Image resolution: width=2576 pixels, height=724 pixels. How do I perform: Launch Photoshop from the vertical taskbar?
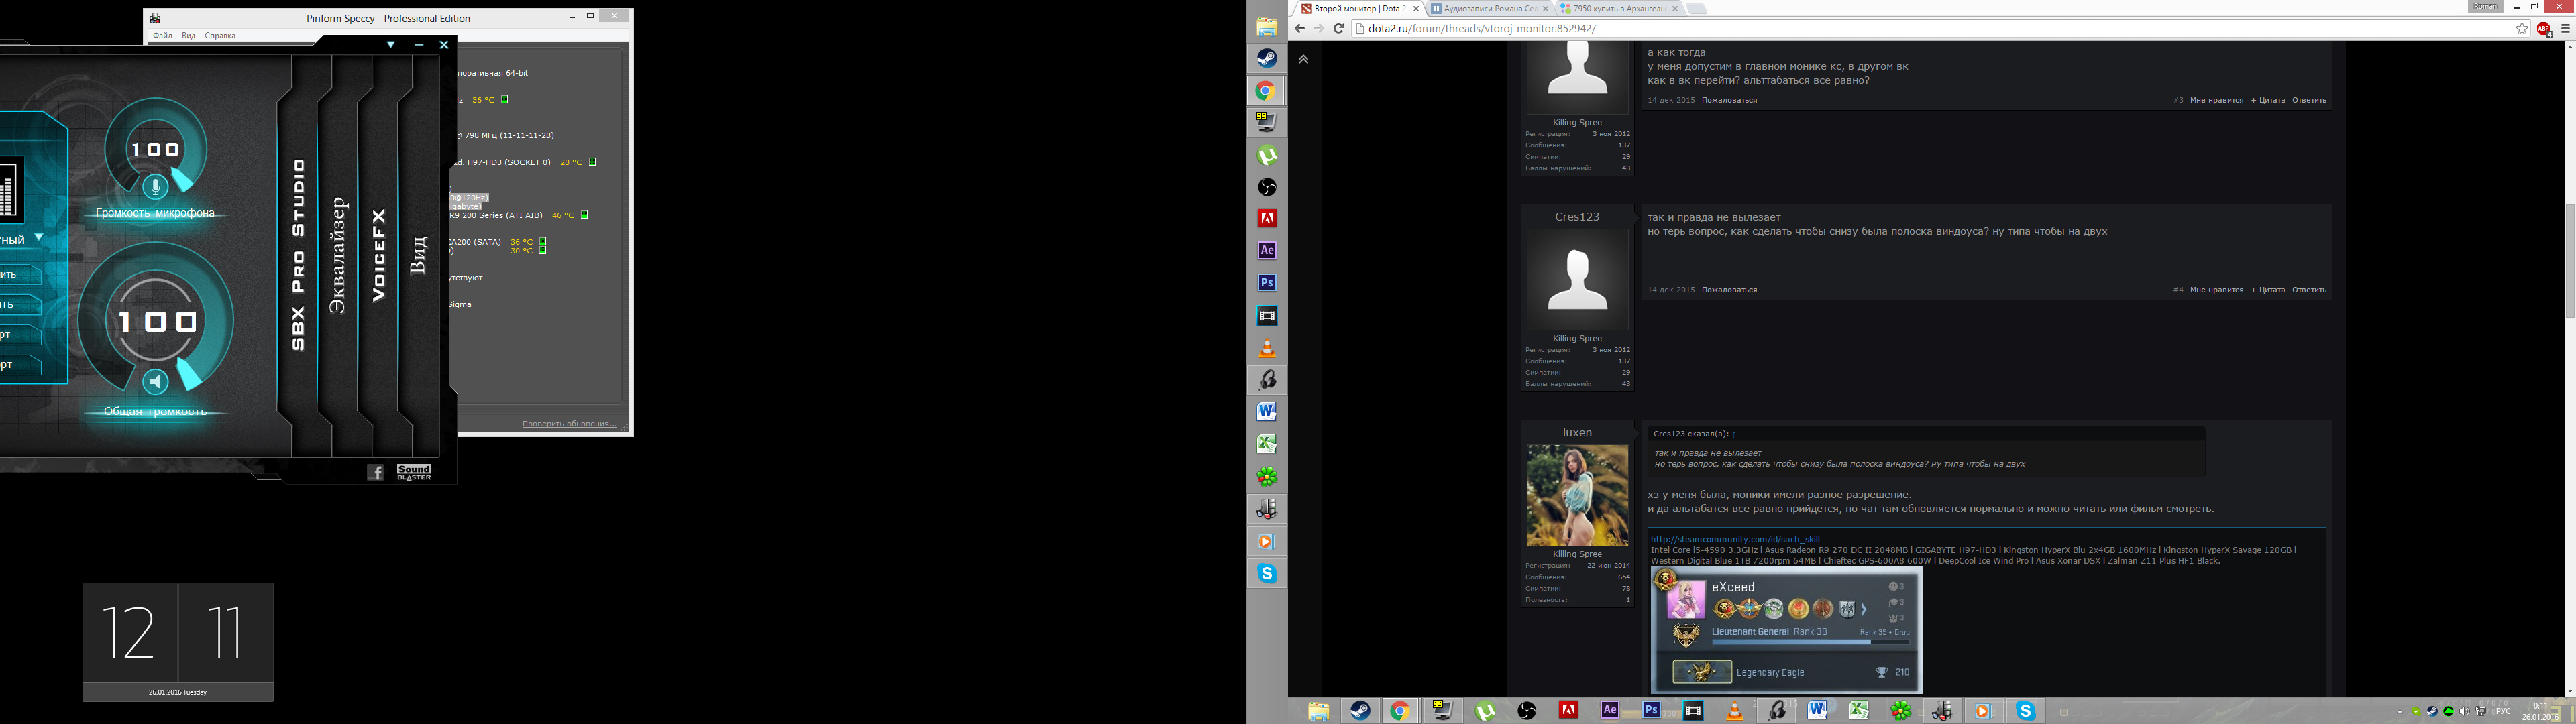tap(1267, 283)
